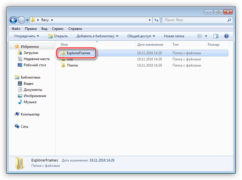Select Избранное in navigation pane

click(x=30, y=47)
